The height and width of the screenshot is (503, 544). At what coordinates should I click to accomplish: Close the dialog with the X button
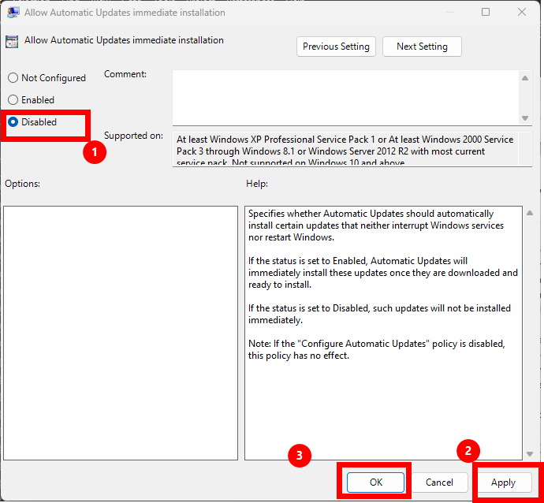522,13
